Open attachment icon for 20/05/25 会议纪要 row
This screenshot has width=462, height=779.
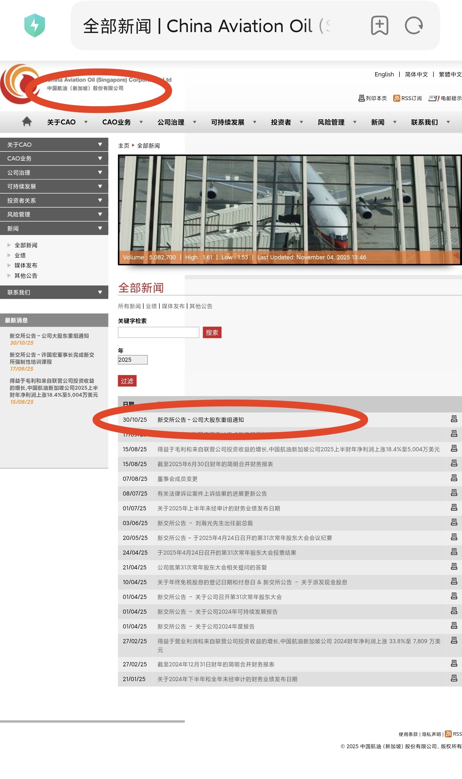(x=454, y=537)
